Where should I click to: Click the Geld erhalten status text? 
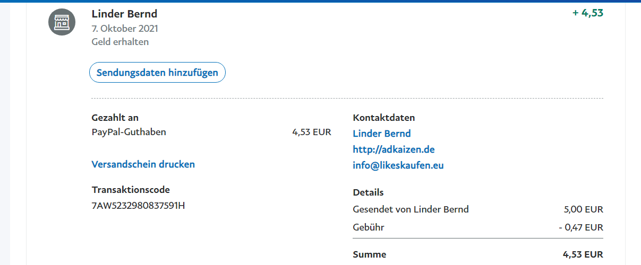tap(120, 42)
